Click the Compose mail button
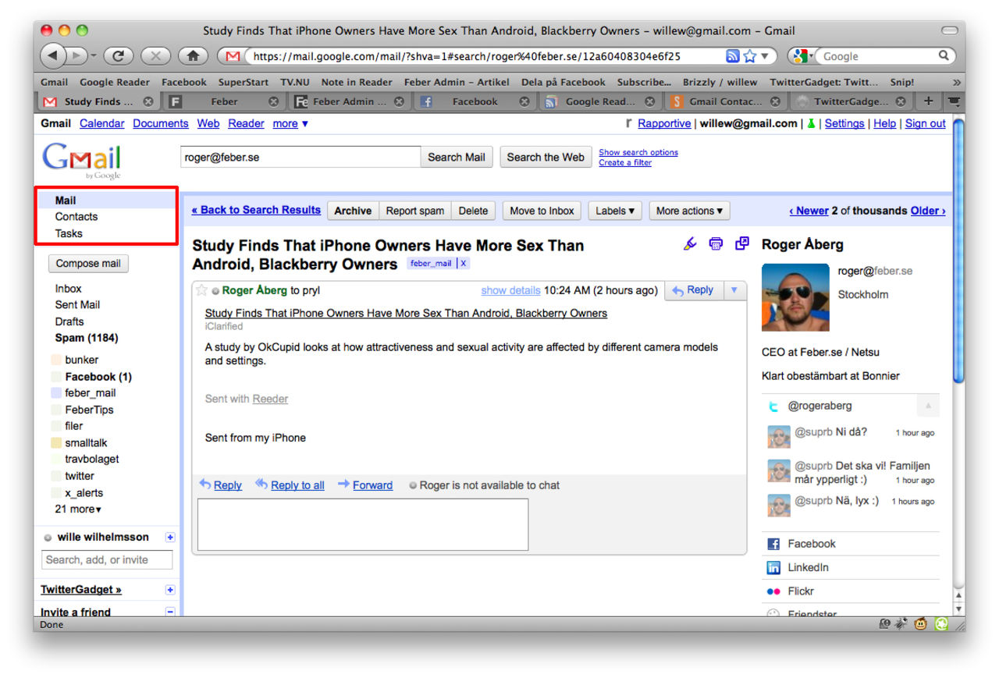 point(88,264)
